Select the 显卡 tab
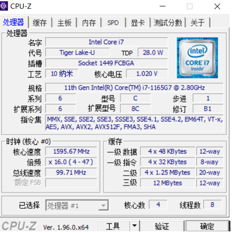Screen dimensions: 232x233 coord(138,23)
